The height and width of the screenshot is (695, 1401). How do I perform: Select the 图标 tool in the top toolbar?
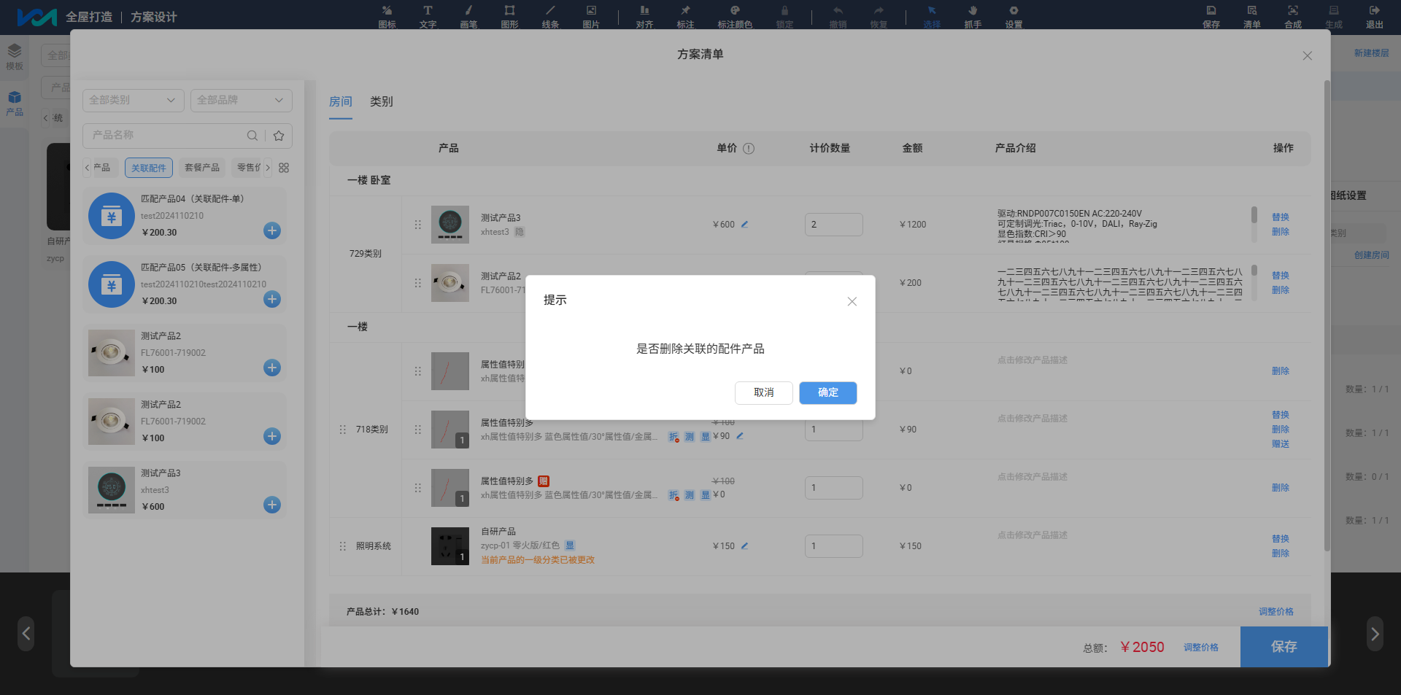pos(387,16)
